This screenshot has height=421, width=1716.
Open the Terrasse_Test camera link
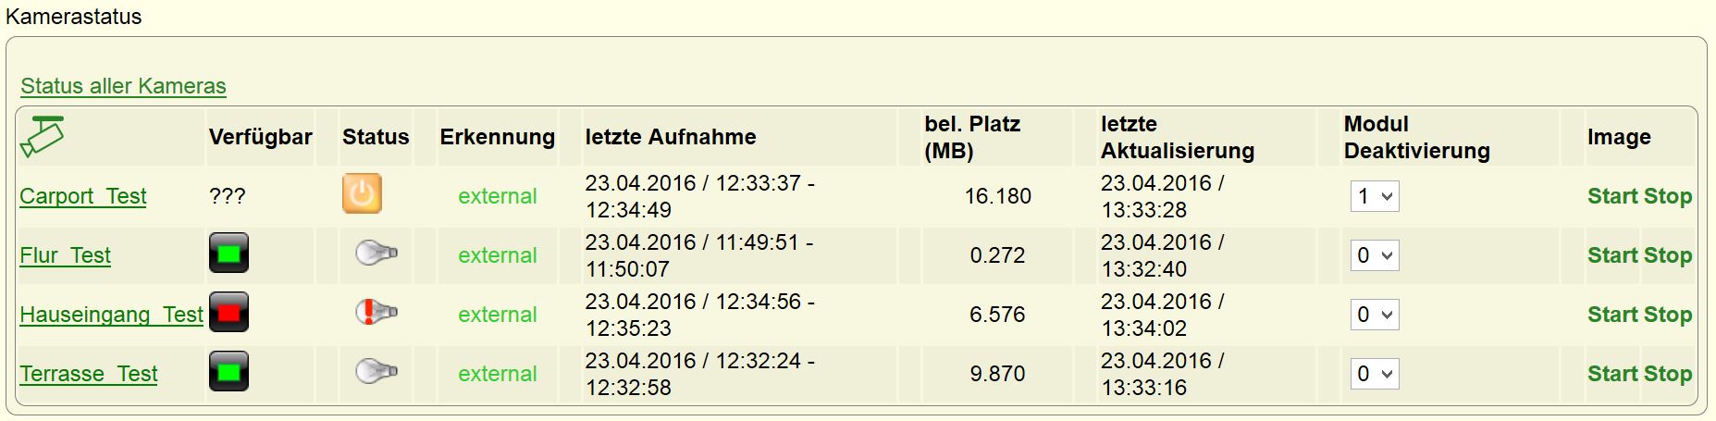coord(89,374)
